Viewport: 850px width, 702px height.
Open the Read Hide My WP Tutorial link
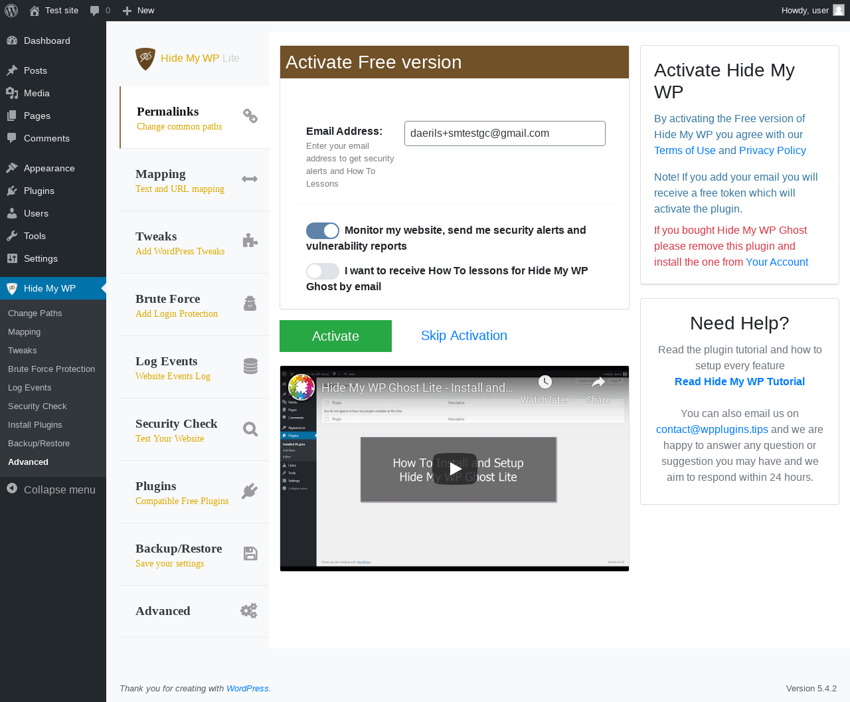pyautogui.click(x=740, y=382)
